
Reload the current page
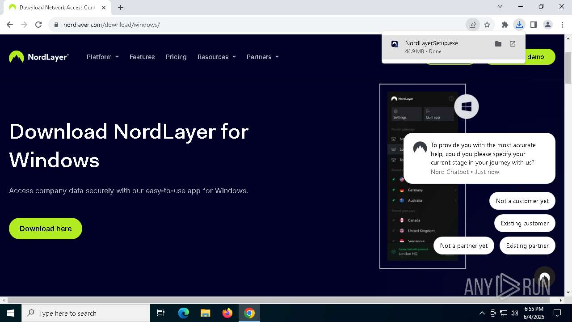coord(38,25)
